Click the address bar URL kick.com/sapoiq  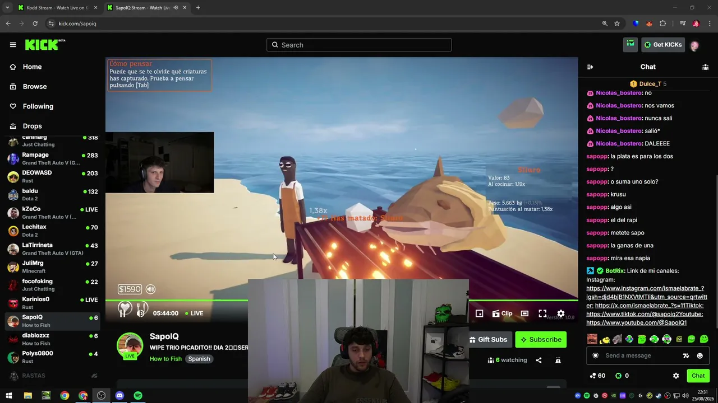pyautogui.click(x=77, y=24)
